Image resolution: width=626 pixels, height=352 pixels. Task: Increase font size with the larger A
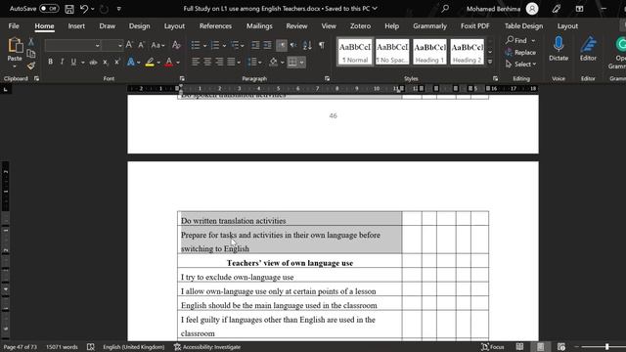129,45
